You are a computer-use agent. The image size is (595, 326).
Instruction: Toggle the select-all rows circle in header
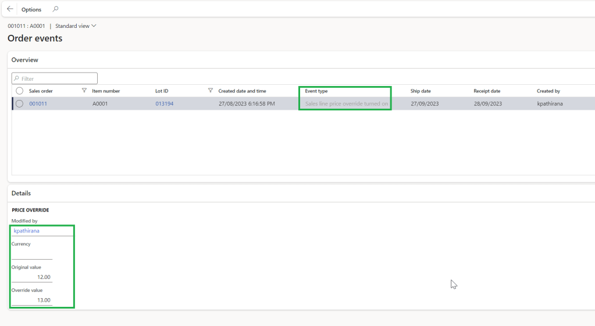(x=20, y=91)
